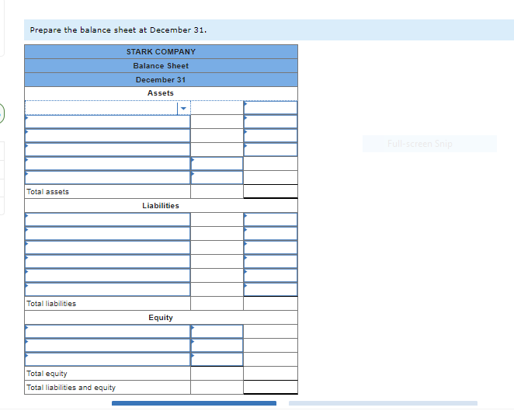Click the 'Balance Sheet' header row

(161, 65)
